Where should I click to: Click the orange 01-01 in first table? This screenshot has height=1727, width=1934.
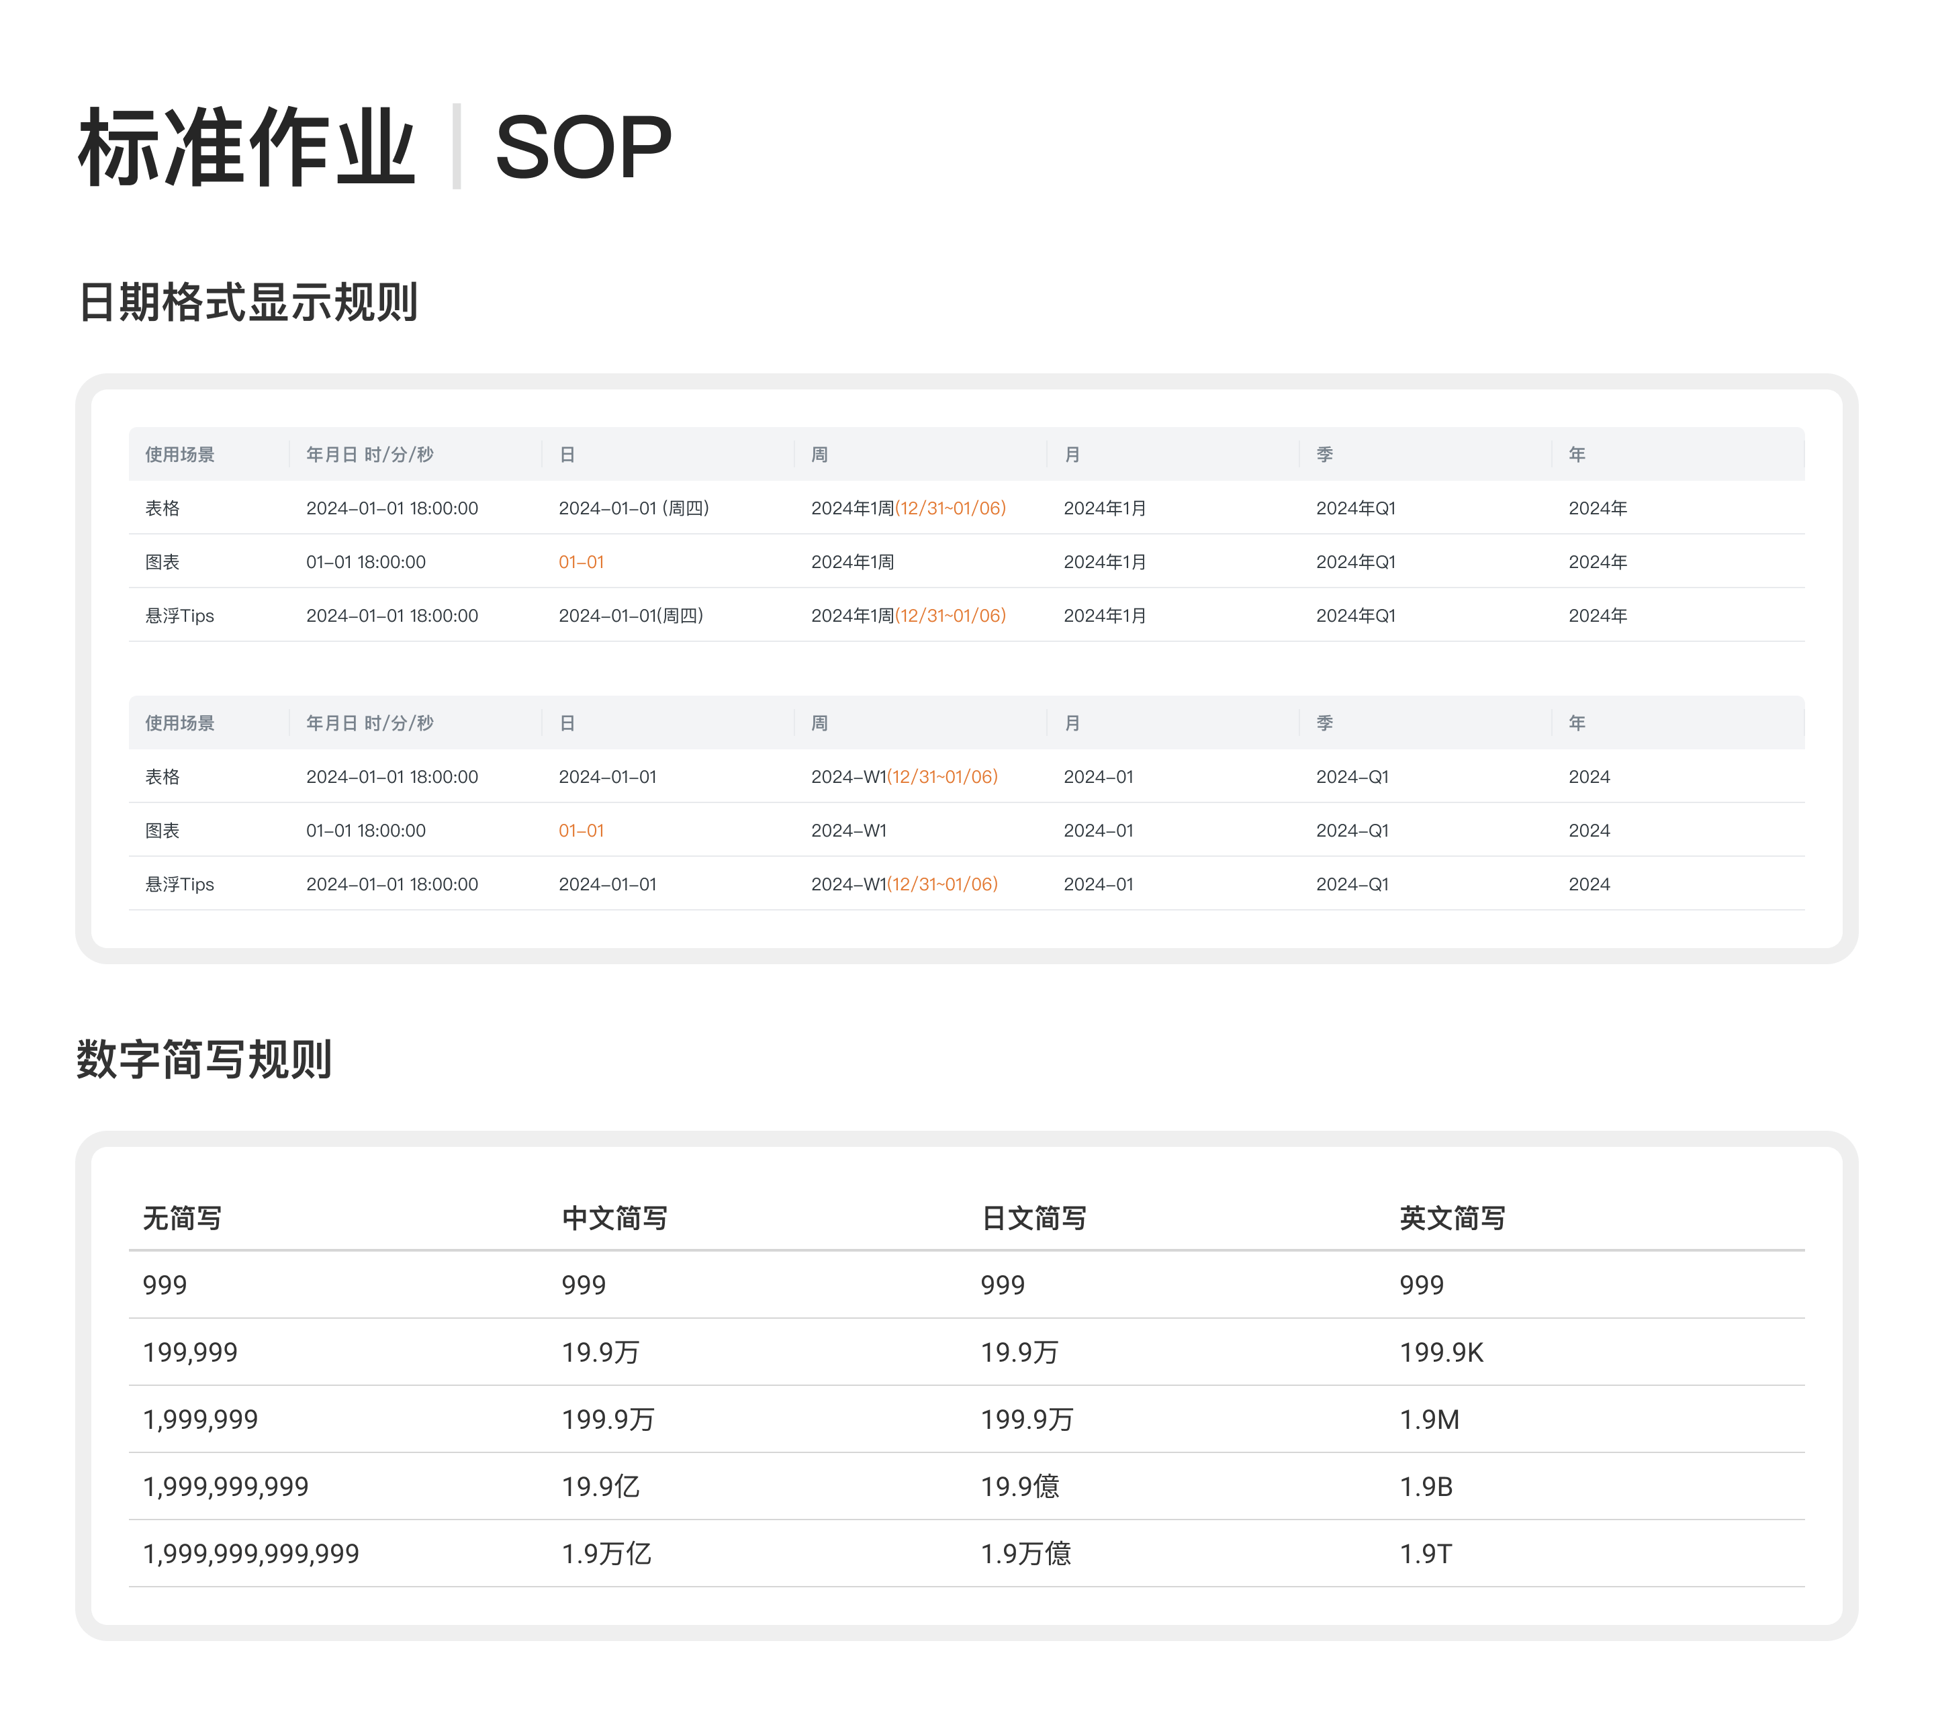[x=581, y=562]
